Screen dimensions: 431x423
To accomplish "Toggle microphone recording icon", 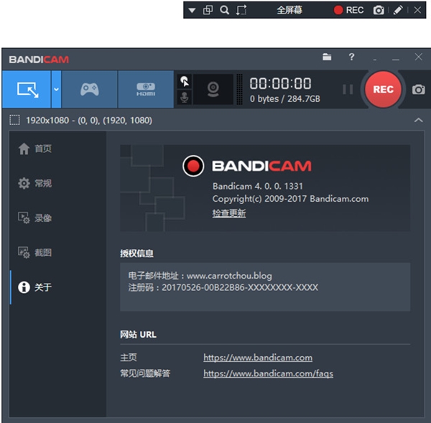I will [185, 97].
